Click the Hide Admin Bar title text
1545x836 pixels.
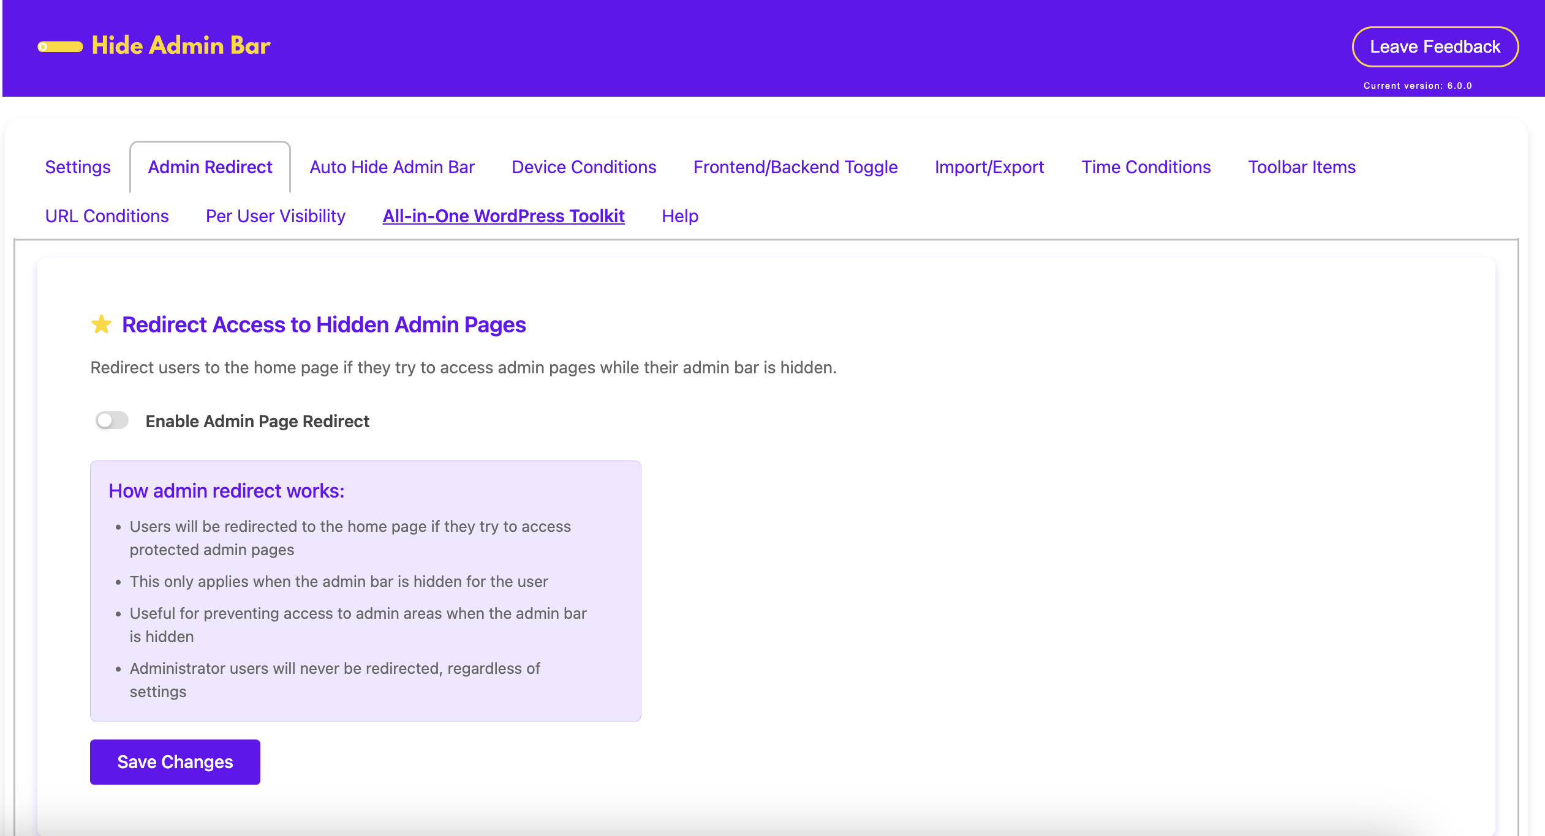181,46
